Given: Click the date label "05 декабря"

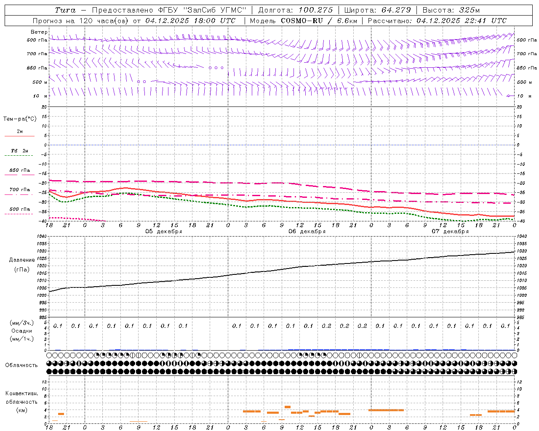Looking at the screenshot, I should [x=164, y=231].
